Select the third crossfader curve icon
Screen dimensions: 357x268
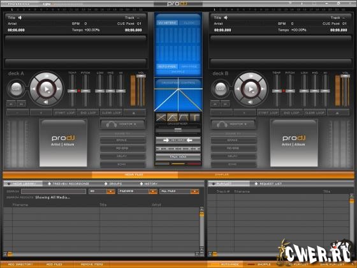tap(184, 117)
